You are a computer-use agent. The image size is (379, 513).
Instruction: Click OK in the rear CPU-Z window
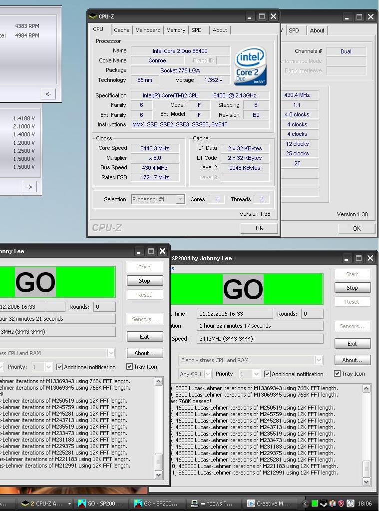[x=357, y=229]
